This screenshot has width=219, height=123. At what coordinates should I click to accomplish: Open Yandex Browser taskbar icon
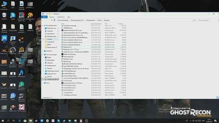point(47,121)
